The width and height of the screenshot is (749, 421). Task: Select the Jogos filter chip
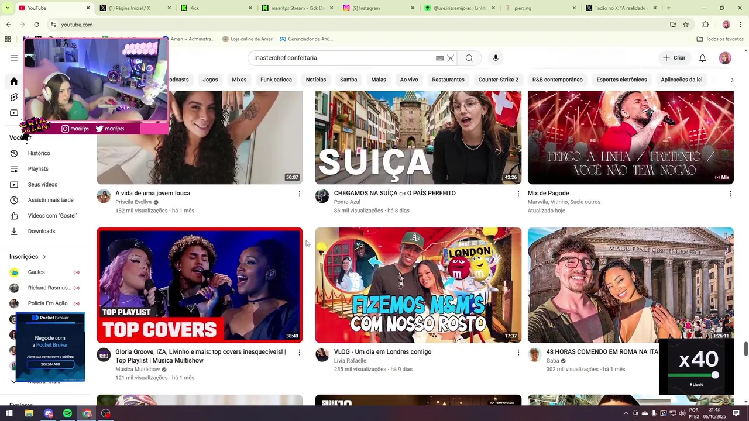pyautogui.click(x=210, y=80)
